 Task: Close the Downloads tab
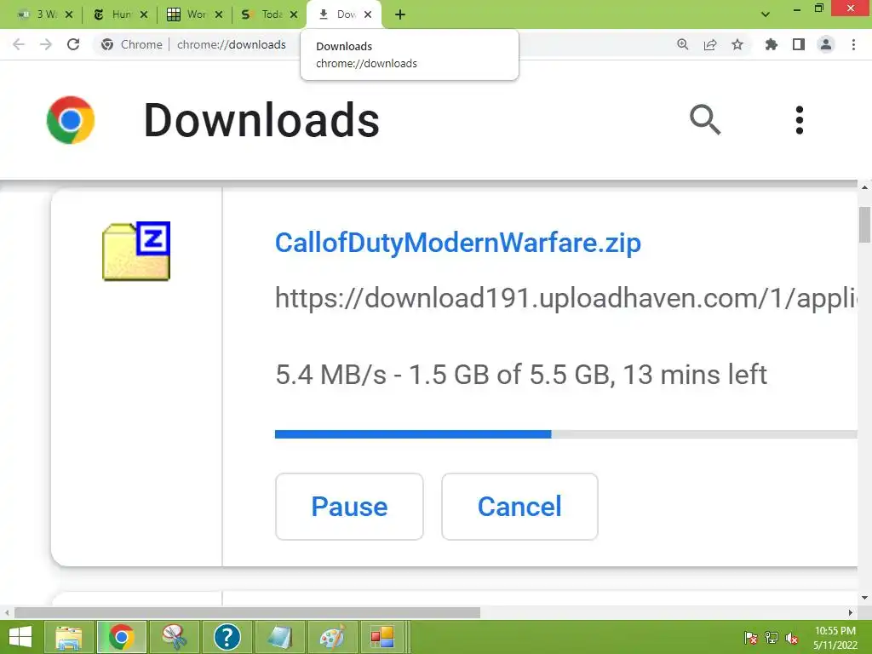click(368, 14)
